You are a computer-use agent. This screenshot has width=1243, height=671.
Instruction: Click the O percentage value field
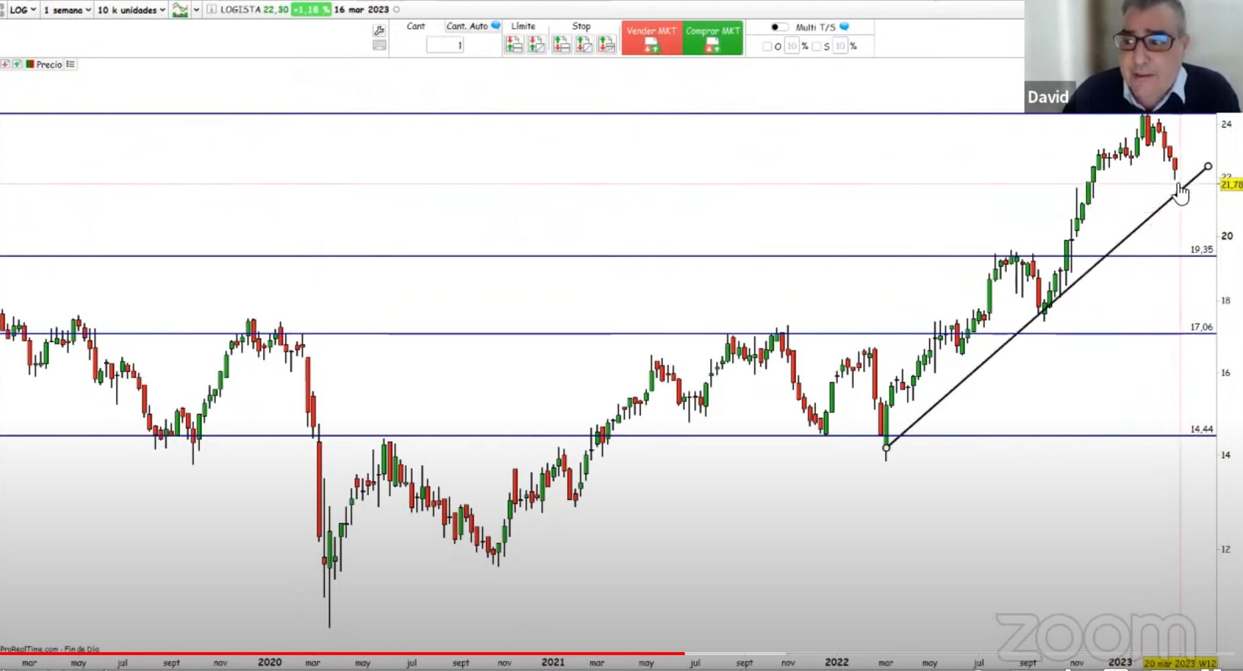pyautogui.click(x=792, y=46)
